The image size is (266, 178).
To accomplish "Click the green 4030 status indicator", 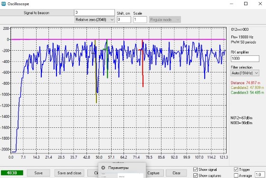I will click(12, 173).
